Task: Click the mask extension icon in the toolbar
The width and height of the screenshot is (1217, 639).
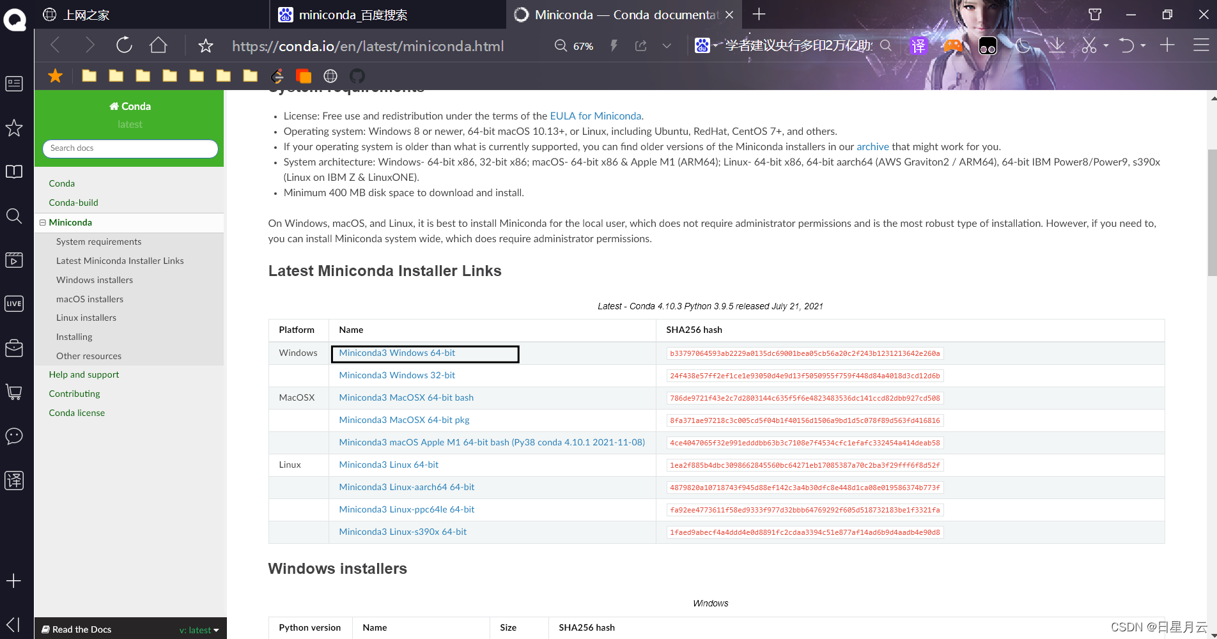Action: (988, 46)
